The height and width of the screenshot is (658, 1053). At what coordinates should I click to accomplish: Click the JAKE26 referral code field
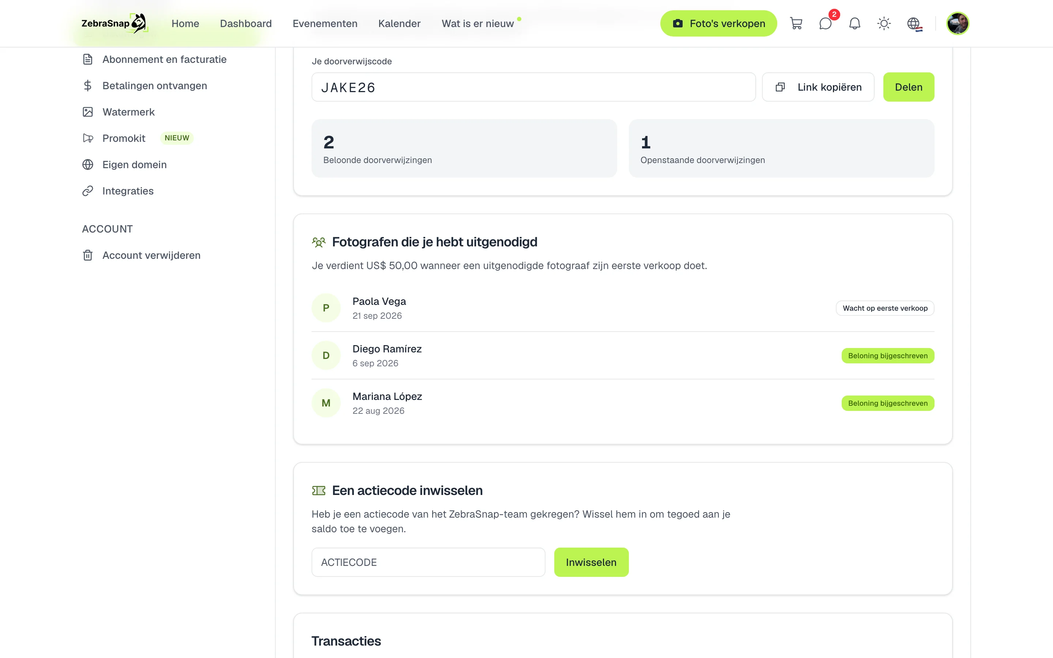pos(533,87)
